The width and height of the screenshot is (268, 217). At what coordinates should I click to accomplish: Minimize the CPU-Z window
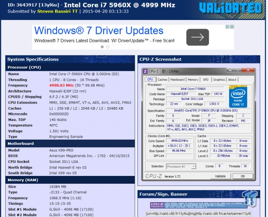point(230,70)
